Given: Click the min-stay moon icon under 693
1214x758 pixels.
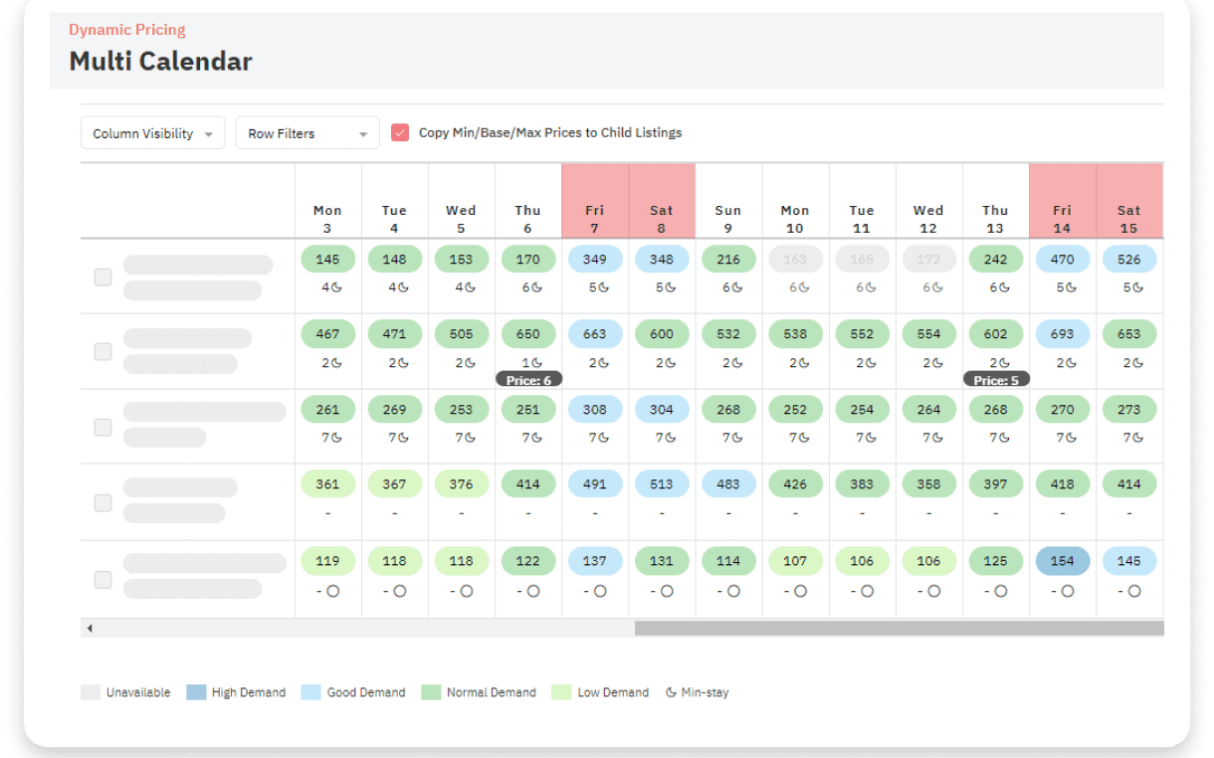Looking at the screenshot, I should [1070, 363].
